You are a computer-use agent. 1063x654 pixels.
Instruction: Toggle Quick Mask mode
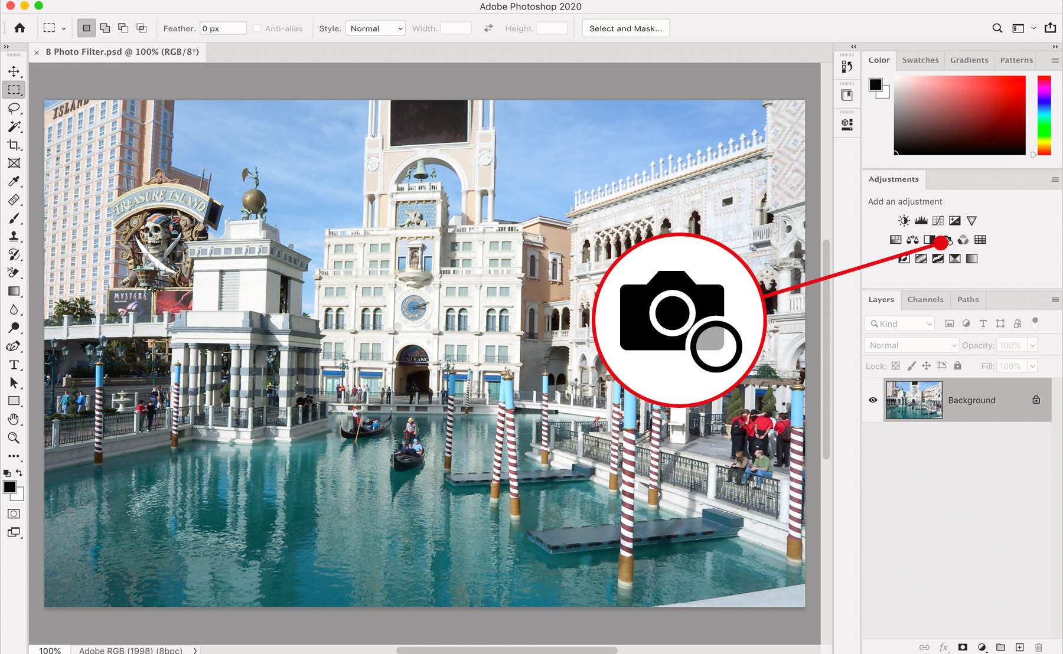tap(14, 514)
